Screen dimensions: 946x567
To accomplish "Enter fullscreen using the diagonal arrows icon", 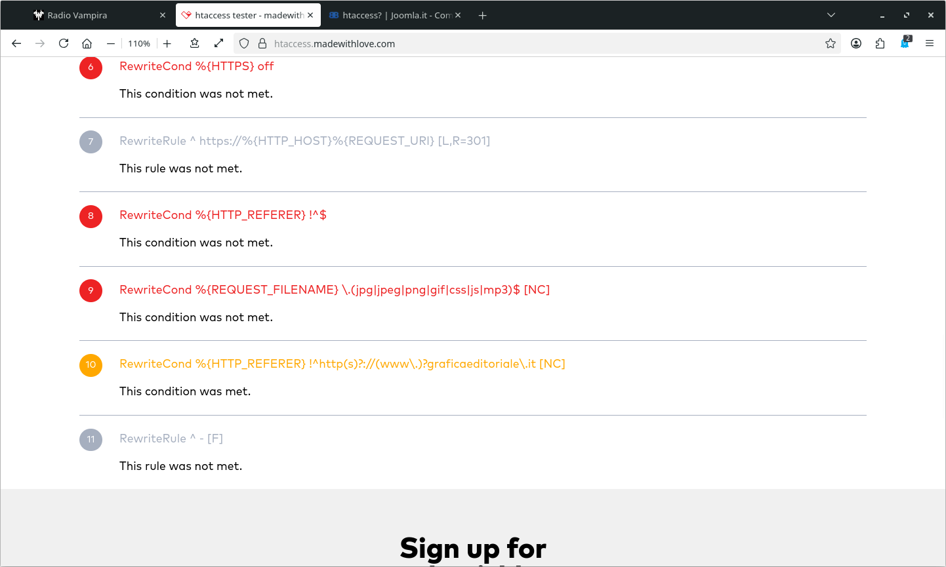I will 218,43.
